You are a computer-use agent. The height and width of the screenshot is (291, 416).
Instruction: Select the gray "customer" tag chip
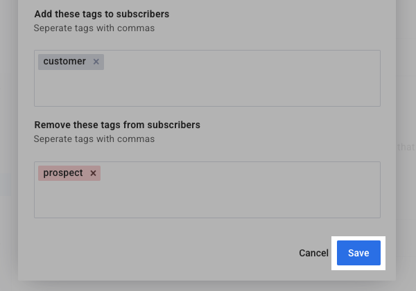coord(64,62)
